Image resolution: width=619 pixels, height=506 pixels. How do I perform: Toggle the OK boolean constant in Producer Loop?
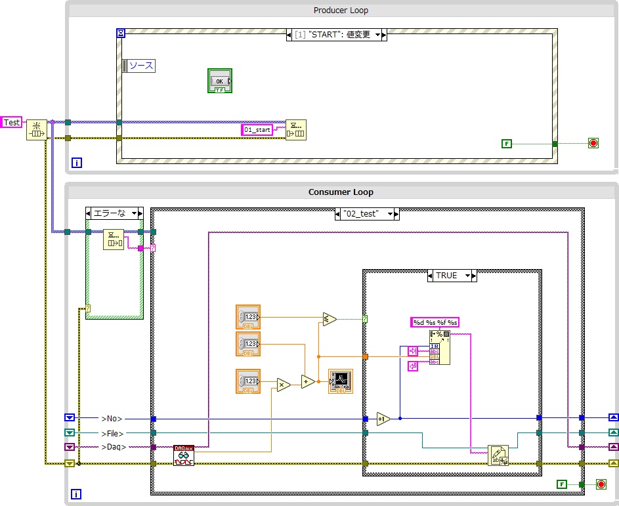tap(219, 80)
